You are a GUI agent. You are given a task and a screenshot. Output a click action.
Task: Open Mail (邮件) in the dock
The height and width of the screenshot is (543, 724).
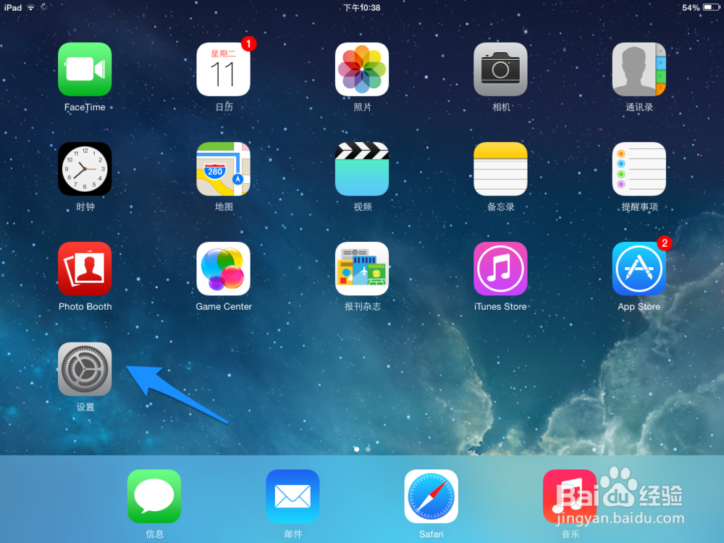click(292, 497)
